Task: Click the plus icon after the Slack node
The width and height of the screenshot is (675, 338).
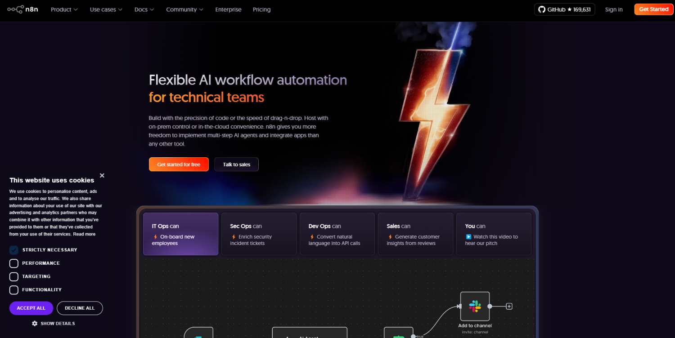Action: (509, 306)
